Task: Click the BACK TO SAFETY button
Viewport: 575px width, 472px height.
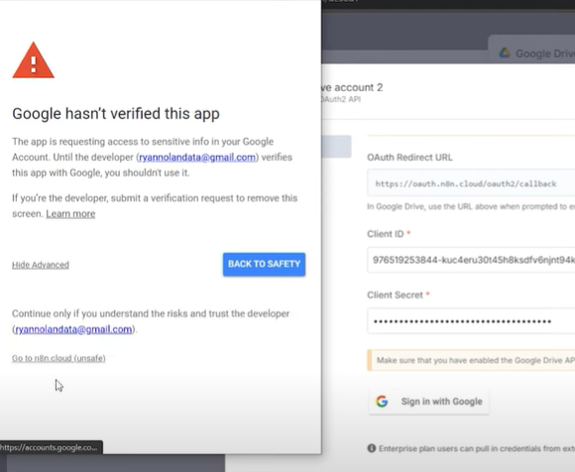Action: (264, 264)
